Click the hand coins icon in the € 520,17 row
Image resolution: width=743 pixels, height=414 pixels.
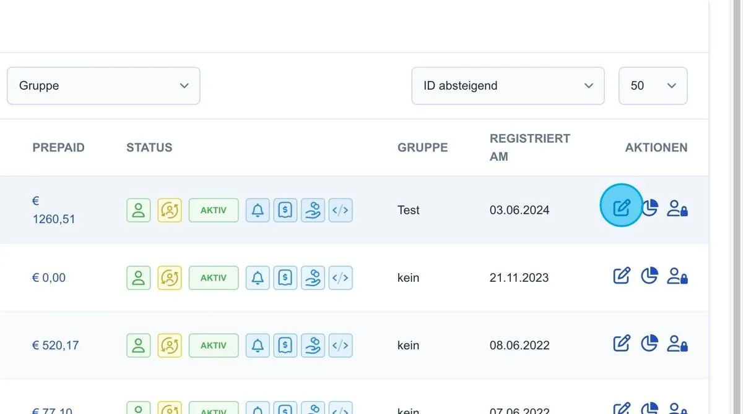tap(313, 345)
